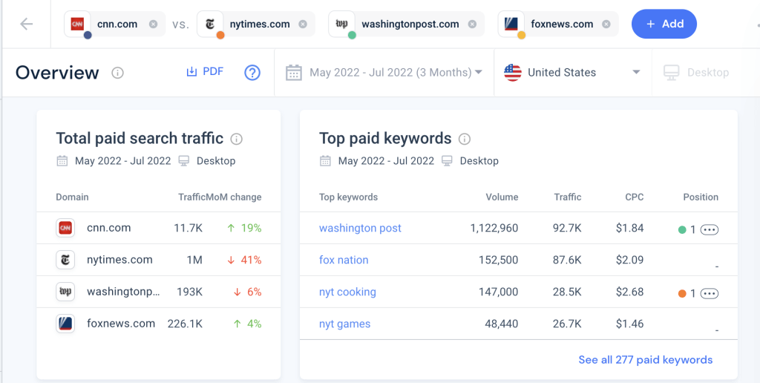Download the PDF report
Viewport: 760px width, 383px height.
205,72
